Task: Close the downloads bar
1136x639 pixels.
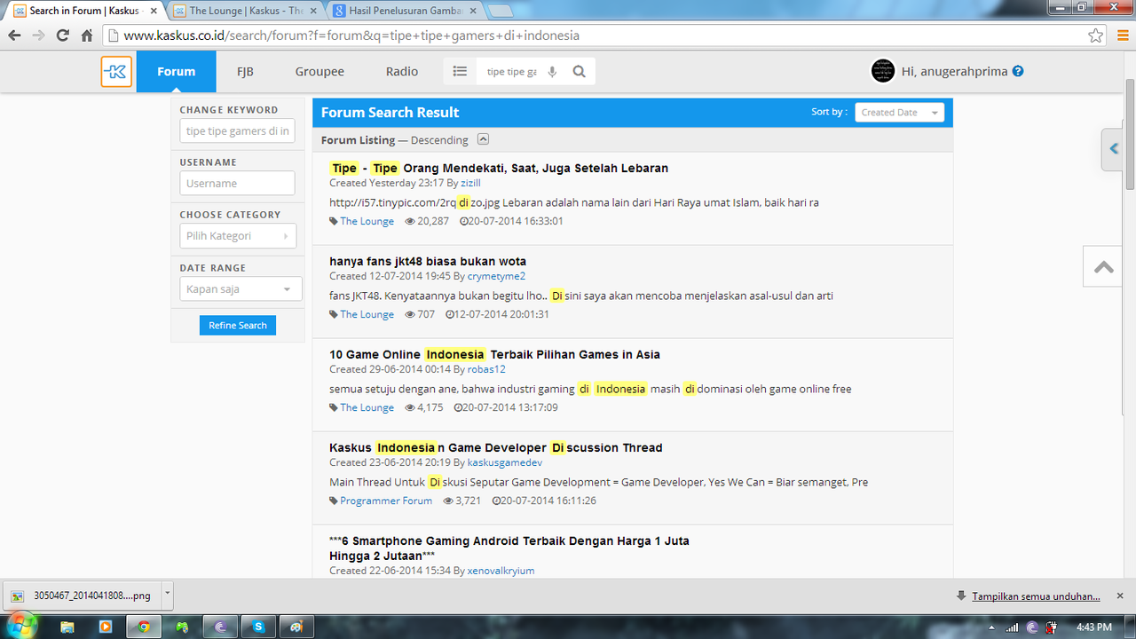Action: pyautogui.click(x=1120, y=596)
